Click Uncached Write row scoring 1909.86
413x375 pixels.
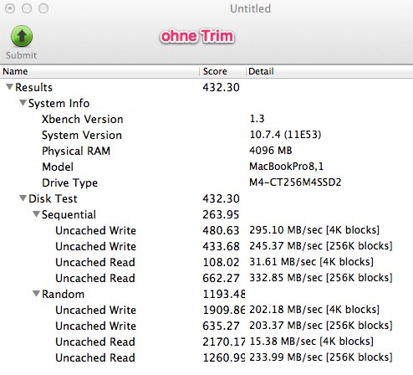click(206, 310)
